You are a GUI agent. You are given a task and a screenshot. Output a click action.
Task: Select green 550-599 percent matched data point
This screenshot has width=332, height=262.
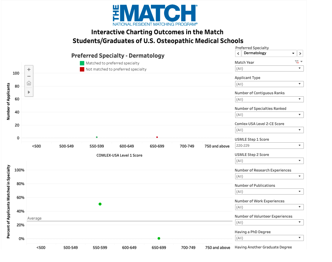tap(100, 204)
